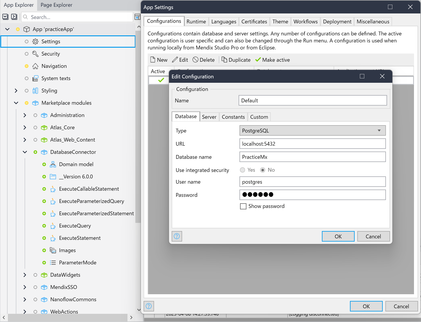The image size is (421, 322).
Task: Select Yes for Use integrated security
Action: tap(243, 170)
